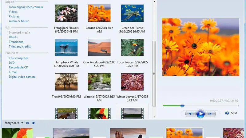Select Green Sea Turtle thumbnail
The width and height of the screenshot is (246, 138).
click(x=132, y=13)
